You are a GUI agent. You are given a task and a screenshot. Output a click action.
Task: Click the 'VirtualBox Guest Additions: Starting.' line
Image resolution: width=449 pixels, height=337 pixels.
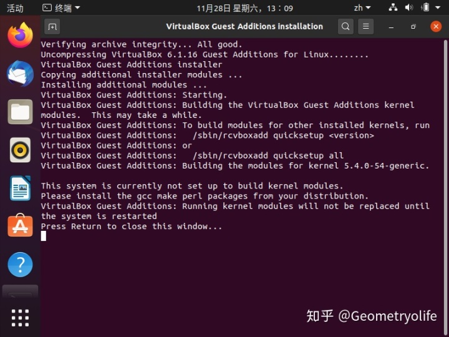[134, 95]
